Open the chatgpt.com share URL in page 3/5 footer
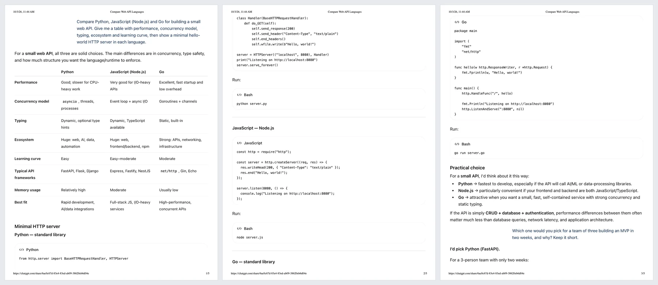 (486, 273)
